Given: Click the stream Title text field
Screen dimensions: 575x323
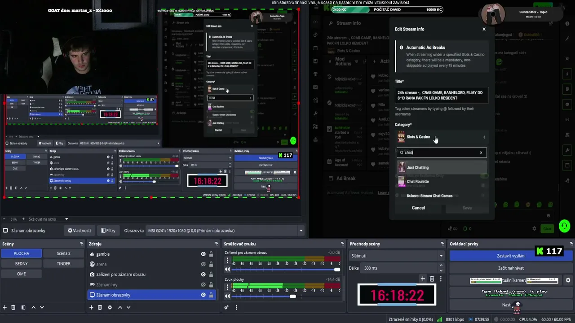Looking at the screenshot, I should tap(441, 95).
